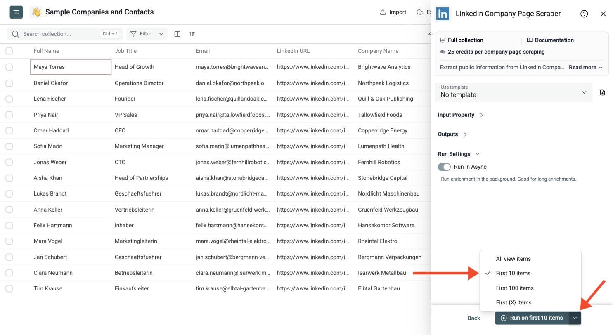Open the help question mark icon

click(584, 14)
